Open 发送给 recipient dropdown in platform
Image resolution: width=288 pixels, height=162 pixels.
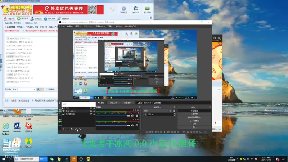click(24, 89)
